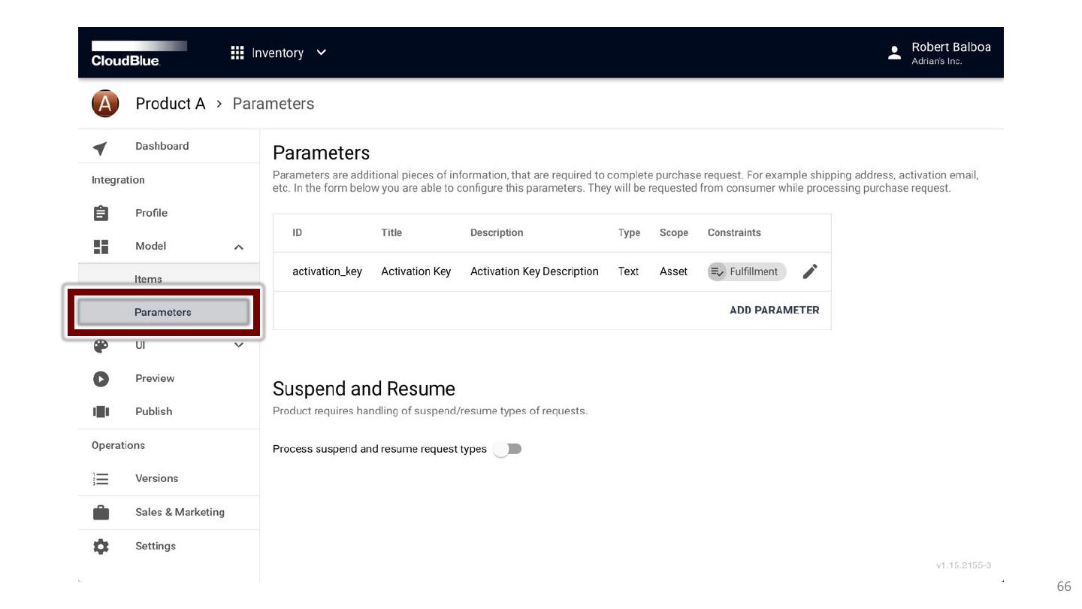The height and width of the screenshot is (609, 1082).
Task: Click the Sales & Marketing briefcase icon
Action: tap(101, 513)
